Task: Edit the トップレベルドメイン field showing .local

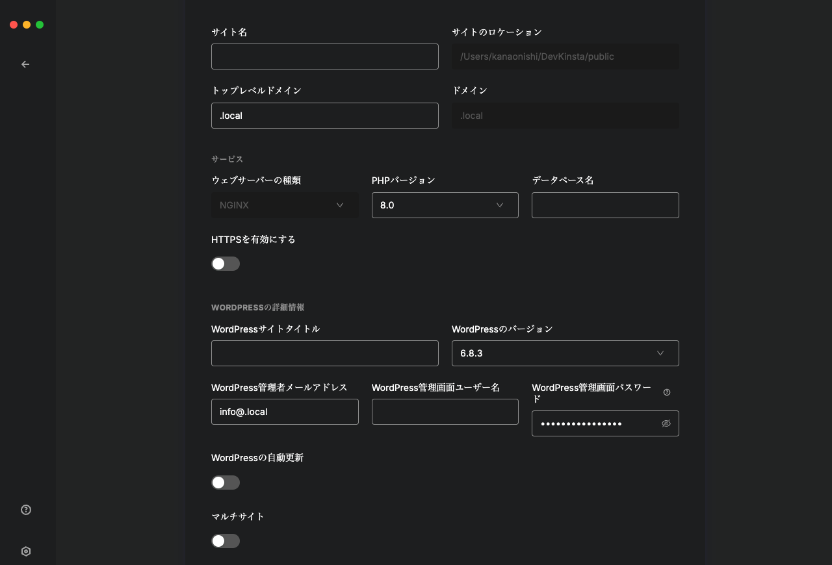Action: click(x=325, y=116)
